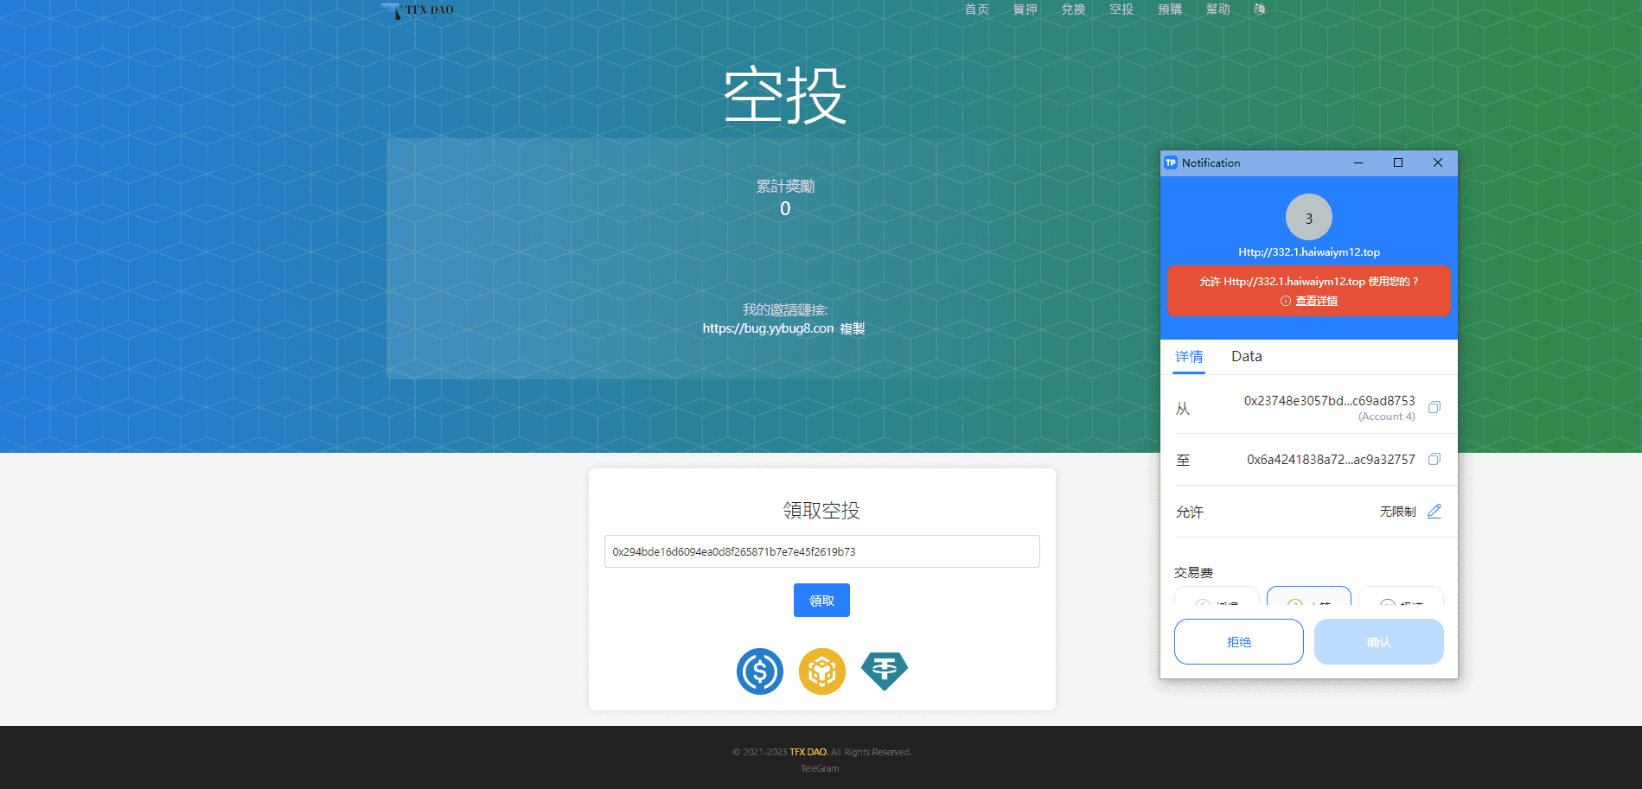The height and width of the screenshot is (789, 1642).
Task: Click 複製 to copy the invitation link
Action: point(853,328)
